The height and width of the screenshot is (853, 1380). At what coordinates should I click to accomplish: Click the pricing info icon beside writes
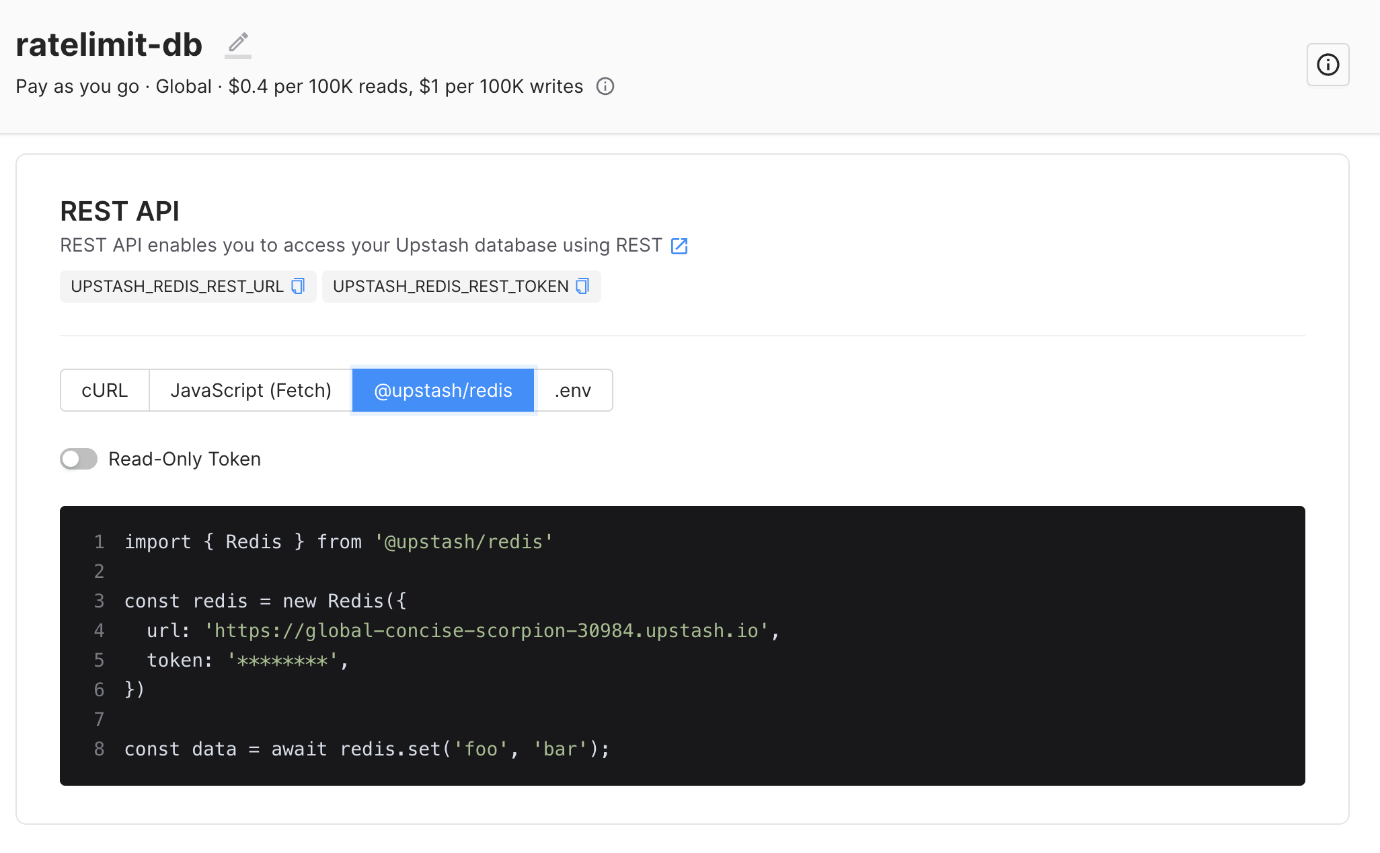[x=605, y=87]
